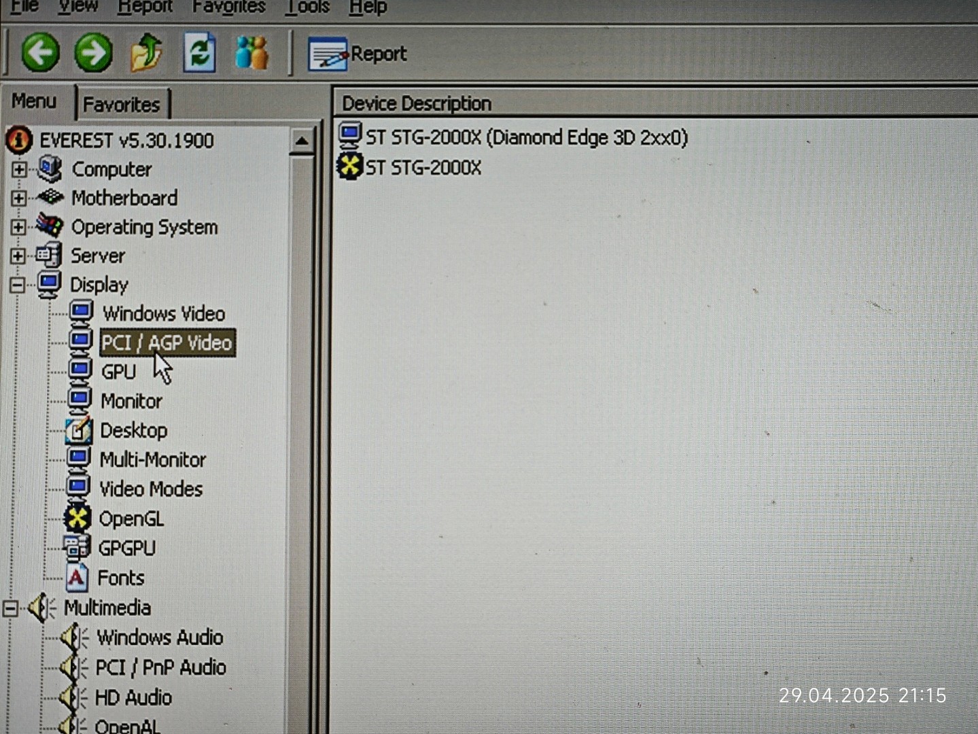
Task: Click the Computer node icon
Action: point(50,169)
